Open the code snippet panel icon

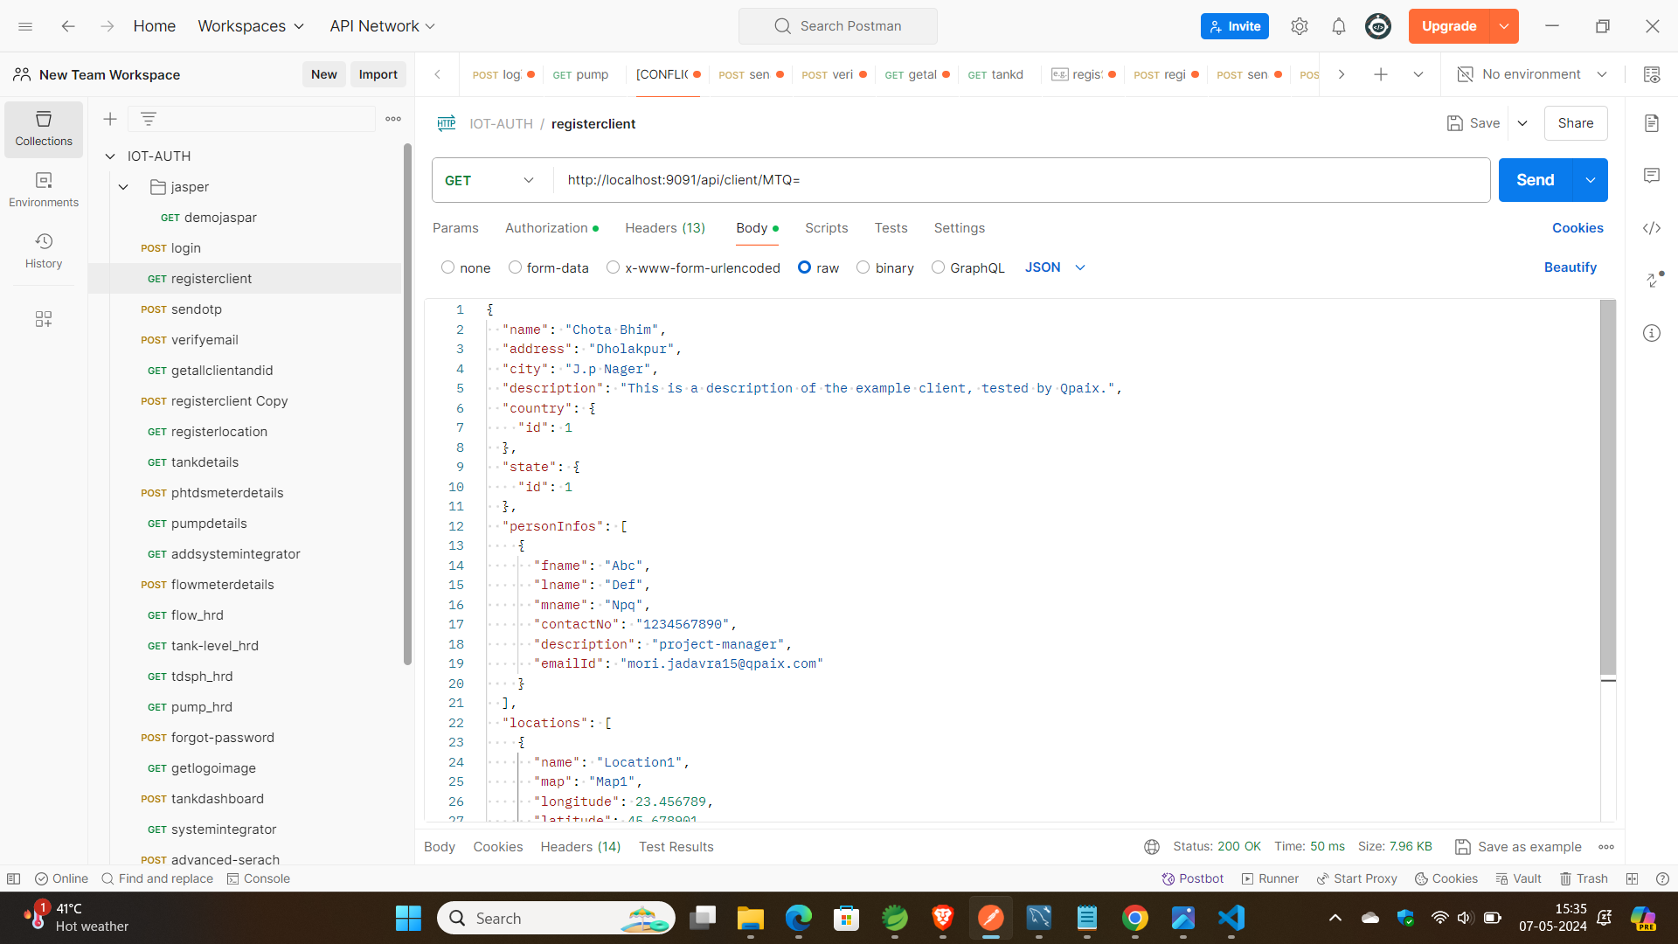(x=1651, y=228)
